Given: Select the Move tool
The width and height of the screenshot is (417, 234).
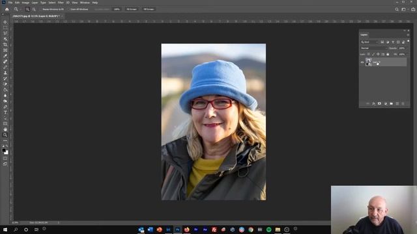Looking at the screenshot, I should click(5, 22).
